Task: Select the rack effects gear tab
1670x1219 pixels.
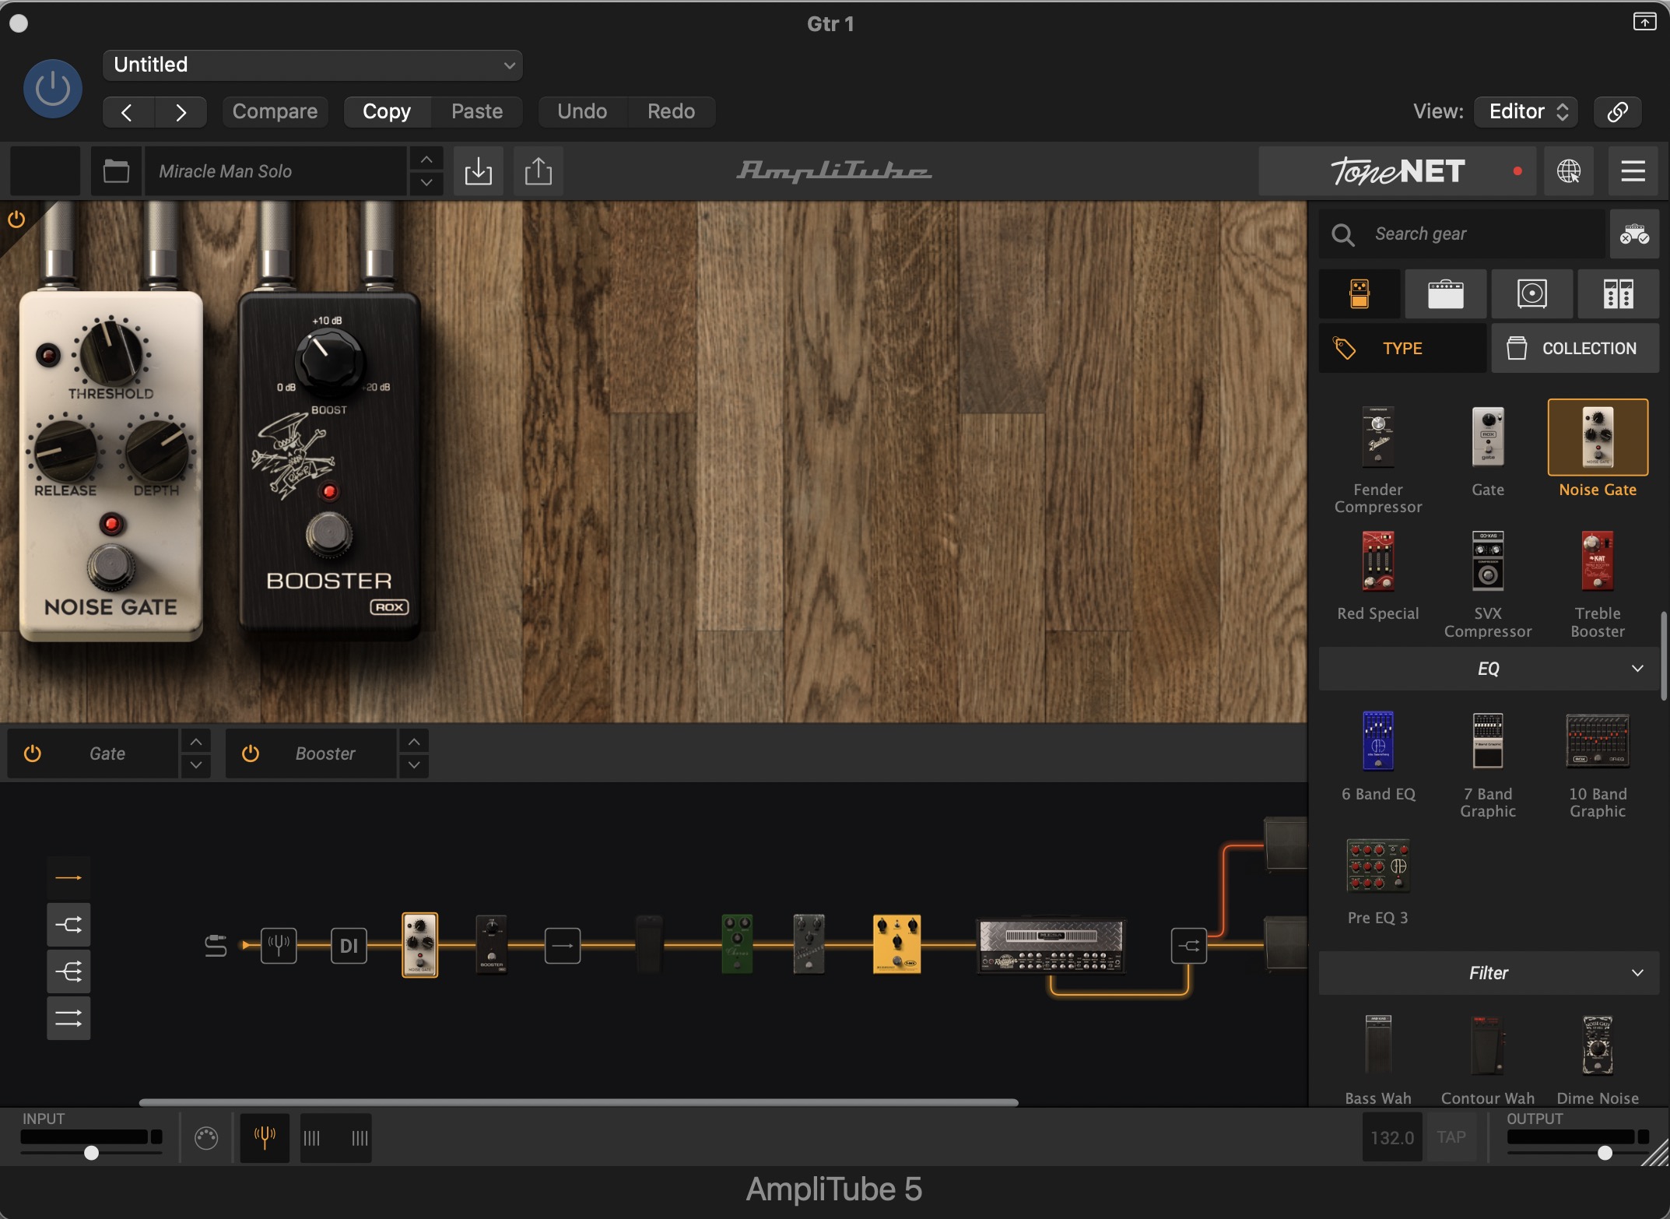Action: [x=1619, y=294]
